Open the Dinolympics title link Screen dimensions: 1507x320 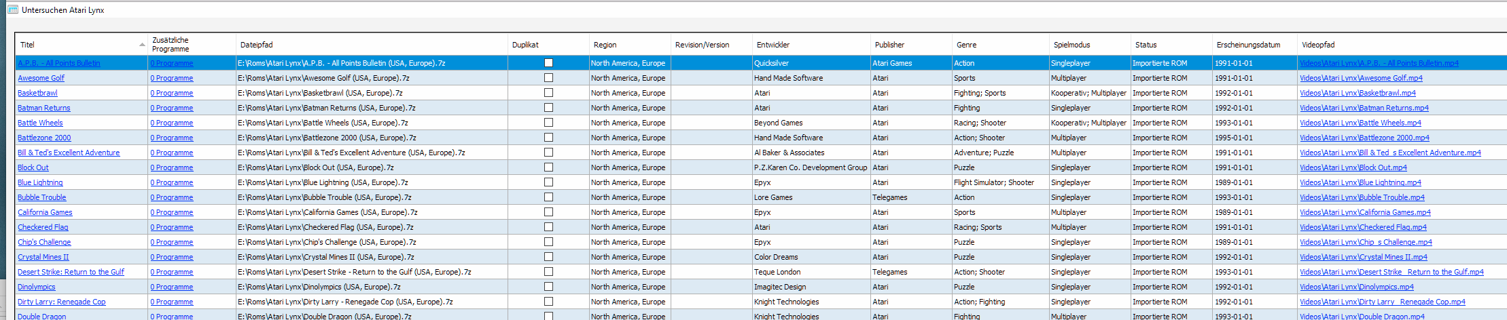pyautogui.click(x=36, y=287)
